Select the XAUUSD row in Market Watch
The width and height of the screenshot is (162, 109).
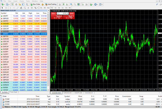point(24,24)
